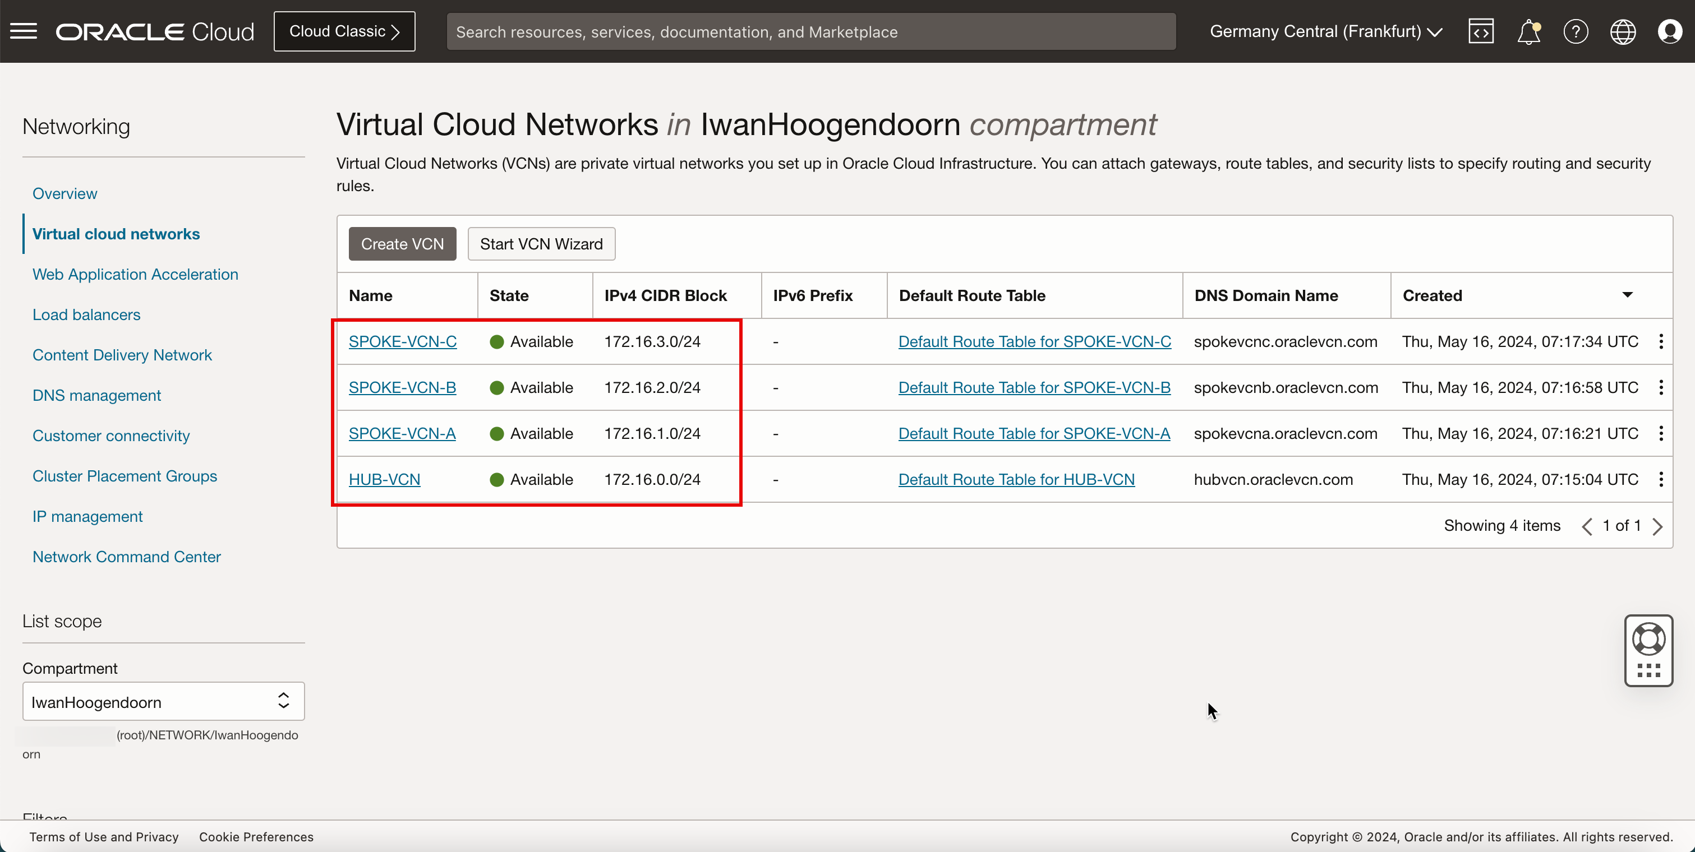Screen dimensions: 1695x852
Task: Open the HUB-VCN network link
Action: point(384,479)
